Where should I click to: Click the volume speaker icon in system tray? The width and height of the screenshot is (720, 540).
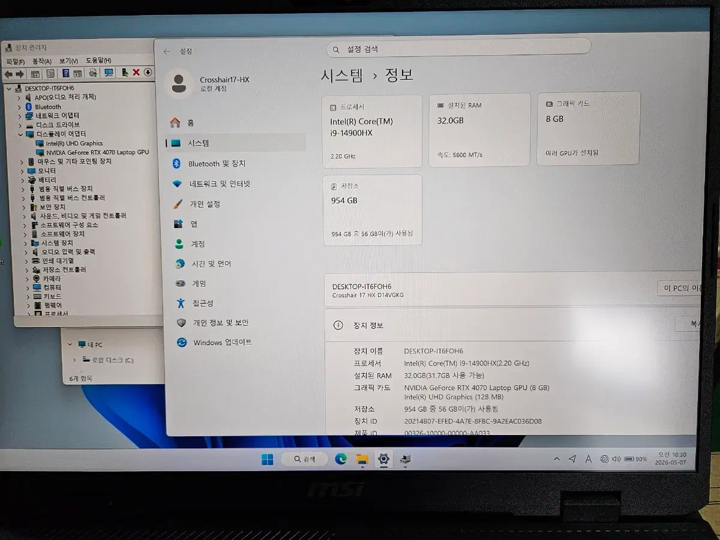tap(616, 459)
